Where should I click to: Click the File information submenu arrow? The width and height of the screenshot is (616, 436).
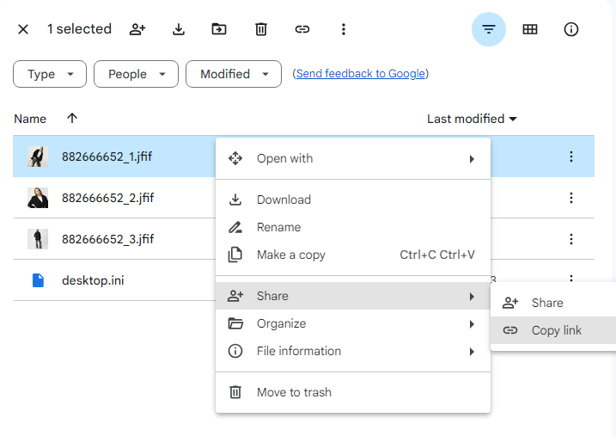[x=472, y=352]
